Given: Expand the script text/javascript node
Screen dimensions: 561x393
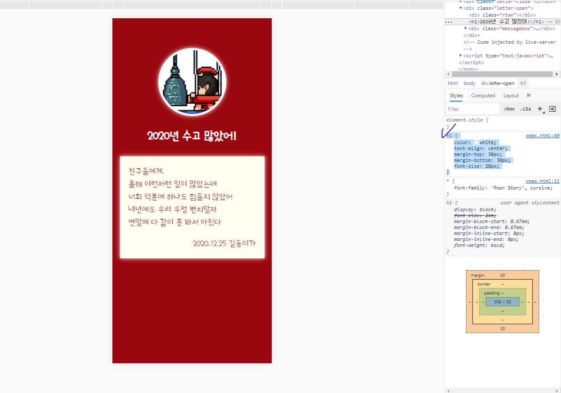Looking at the screenshot, I should 461,56.
